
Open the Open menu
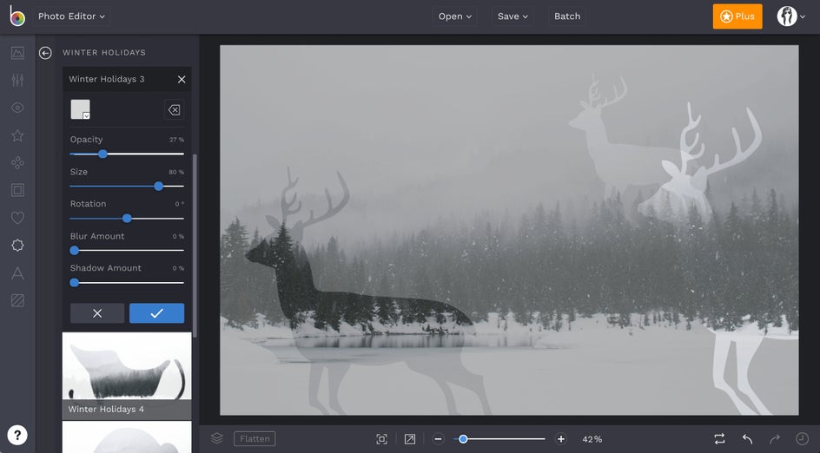(x=454, y=16)
